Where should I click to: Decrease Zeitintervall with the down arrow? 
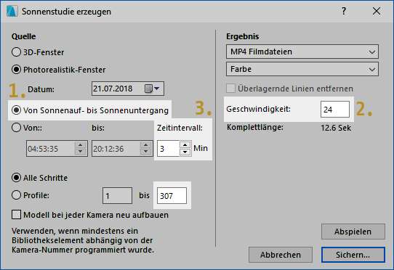tap(185, 152)
